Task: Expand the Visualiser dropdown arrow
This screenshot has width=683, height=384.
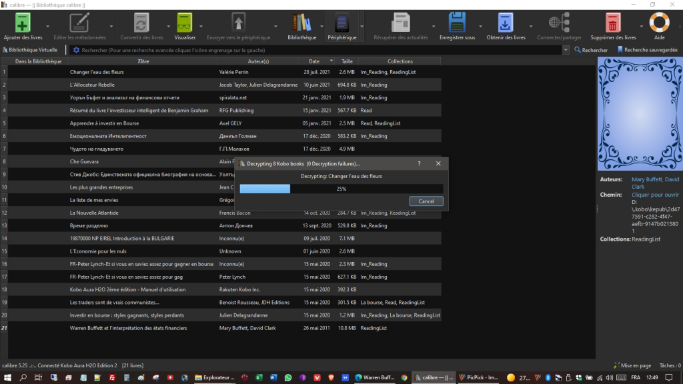Action: [201, 26]
